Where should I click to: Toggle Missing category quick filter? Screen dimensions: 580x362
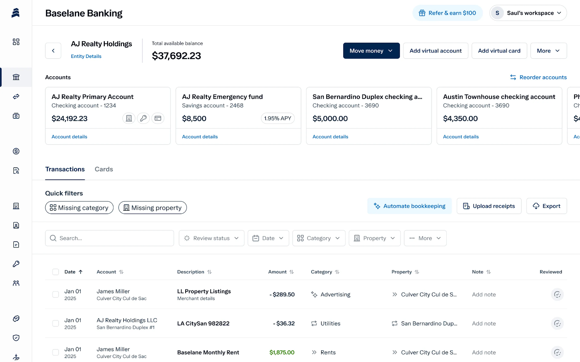point(79,208)
